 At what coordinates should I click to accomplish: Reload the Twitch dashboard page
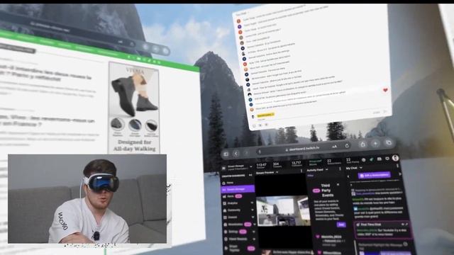(x=347, y=145)
